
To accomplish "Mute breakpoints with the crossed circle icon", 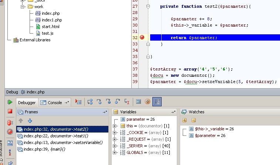I will pos(10,132).
